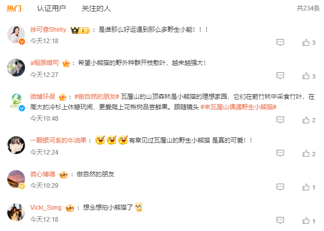Like a桐原暗司's comment with thumbs-up
This screenshot has height=231, width=324.
click(x=306, y=76)
